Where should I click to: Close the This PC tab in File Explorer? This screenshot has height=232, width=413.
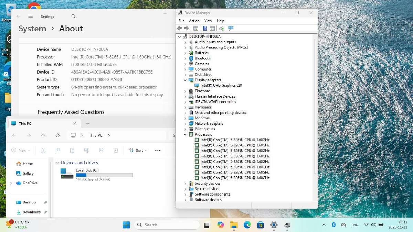[75, 123]
